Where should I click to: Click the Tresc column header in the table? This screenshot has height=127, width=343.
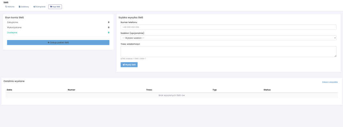pos(149,90)
